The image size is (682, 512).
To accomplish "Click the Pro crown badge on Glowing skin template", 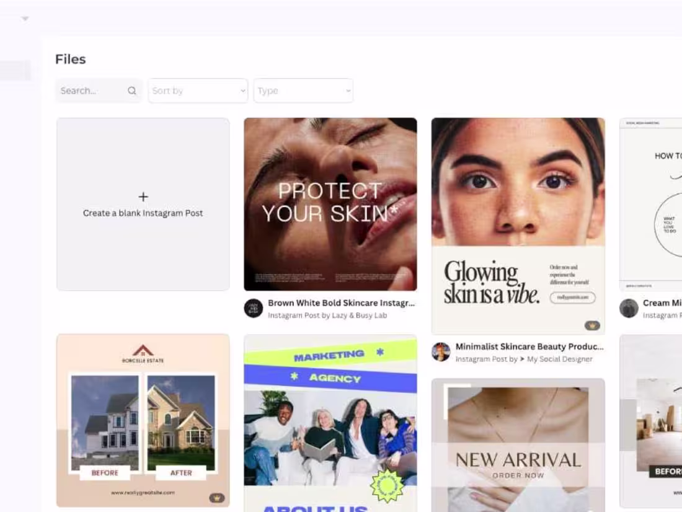I will pos(592,324).
